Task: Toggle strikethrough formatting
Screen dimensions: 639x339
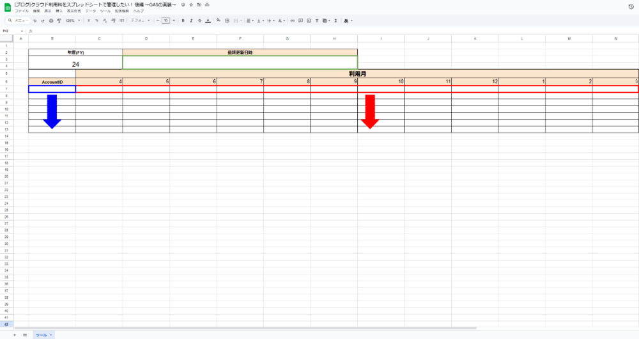Action: click(199, 20)
